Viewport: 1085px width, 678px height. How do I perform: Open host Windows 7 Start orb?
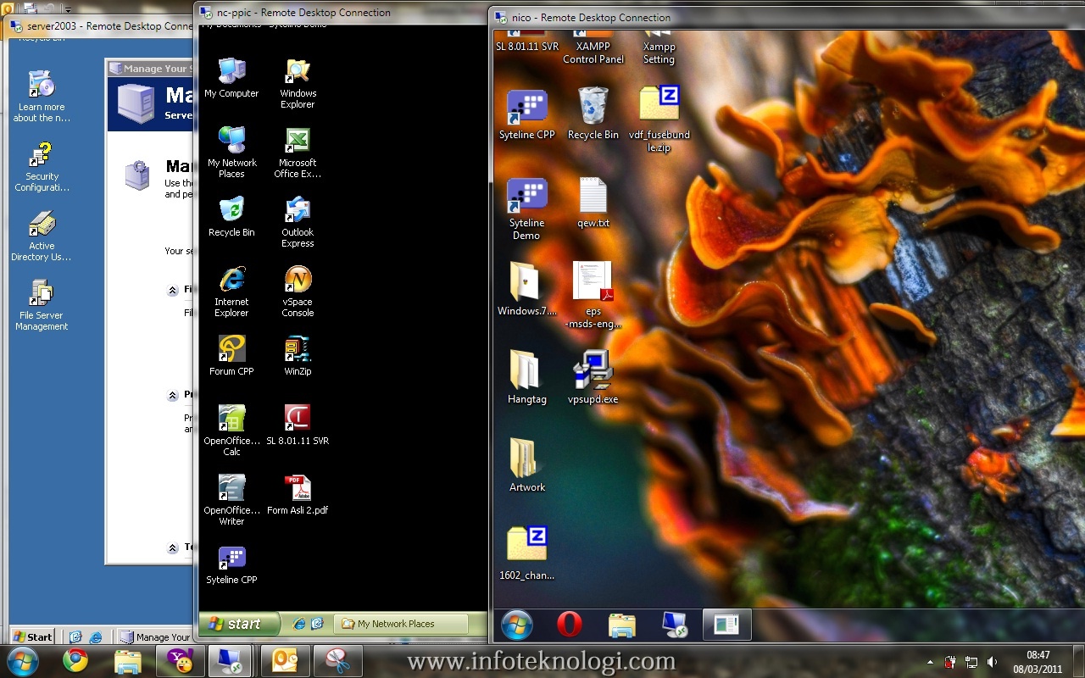click(22, 660)
